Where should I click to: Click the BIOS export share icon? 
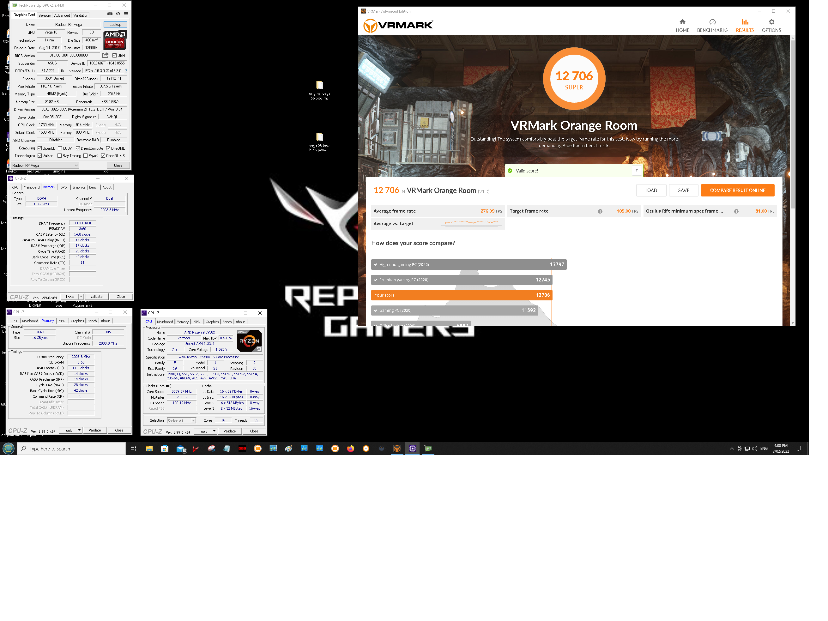pos(106,55)
